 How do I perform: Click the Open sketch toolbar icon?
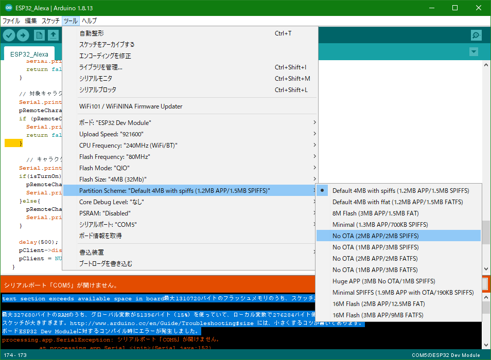point(53,35)
